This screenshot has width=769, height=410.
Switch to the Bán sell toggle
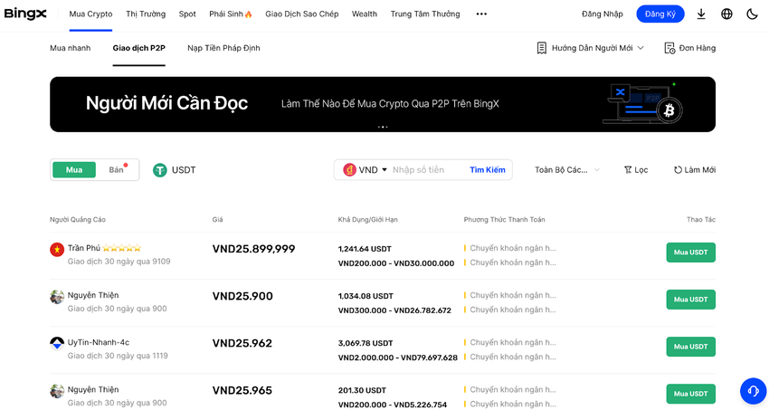point(117,169)
